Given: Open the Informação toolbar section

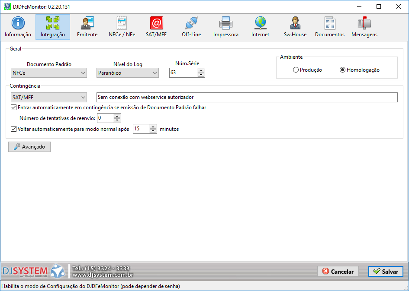Looking at the screenshot, I should (x=18, y=27).
